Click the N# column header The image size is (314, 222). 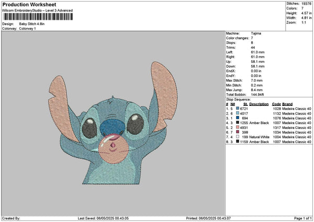232,104
